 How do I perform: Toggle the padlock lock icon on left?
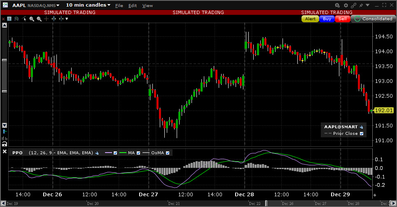point(4,144)
